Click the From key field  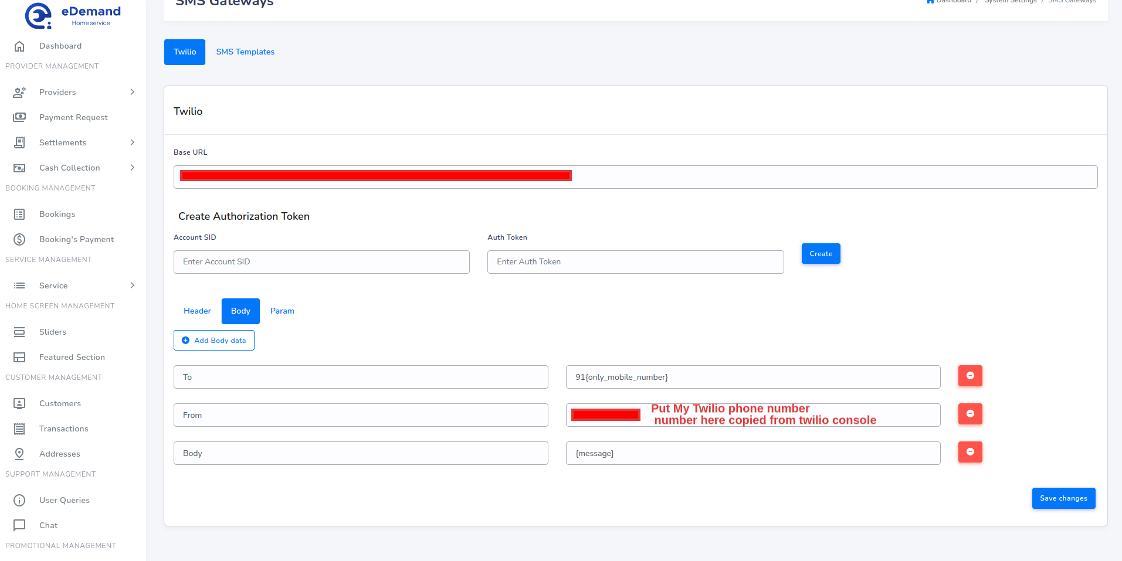pyautogui.click(x=361, y=415)
